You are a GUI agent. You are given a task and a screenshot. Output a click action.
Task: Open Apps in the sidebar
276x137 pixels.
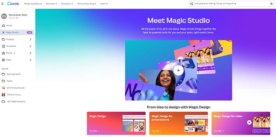click(17, 60)
